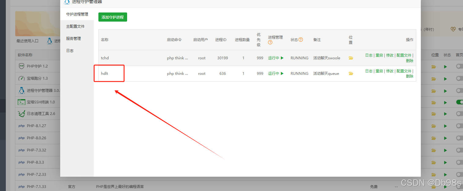Click 删除 link for hdlt process
463x191 pixels.
pyautogui.click(x=410, y=76)
